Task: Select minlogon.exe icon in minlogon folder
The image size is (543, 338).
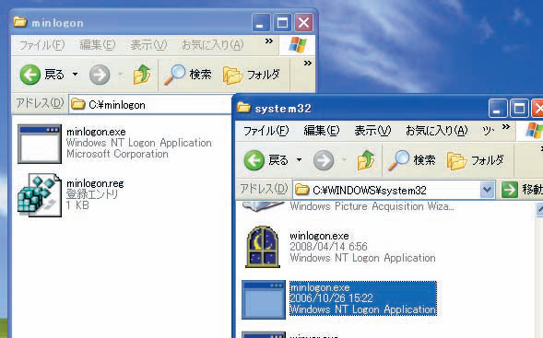Action: pos(40,144)
